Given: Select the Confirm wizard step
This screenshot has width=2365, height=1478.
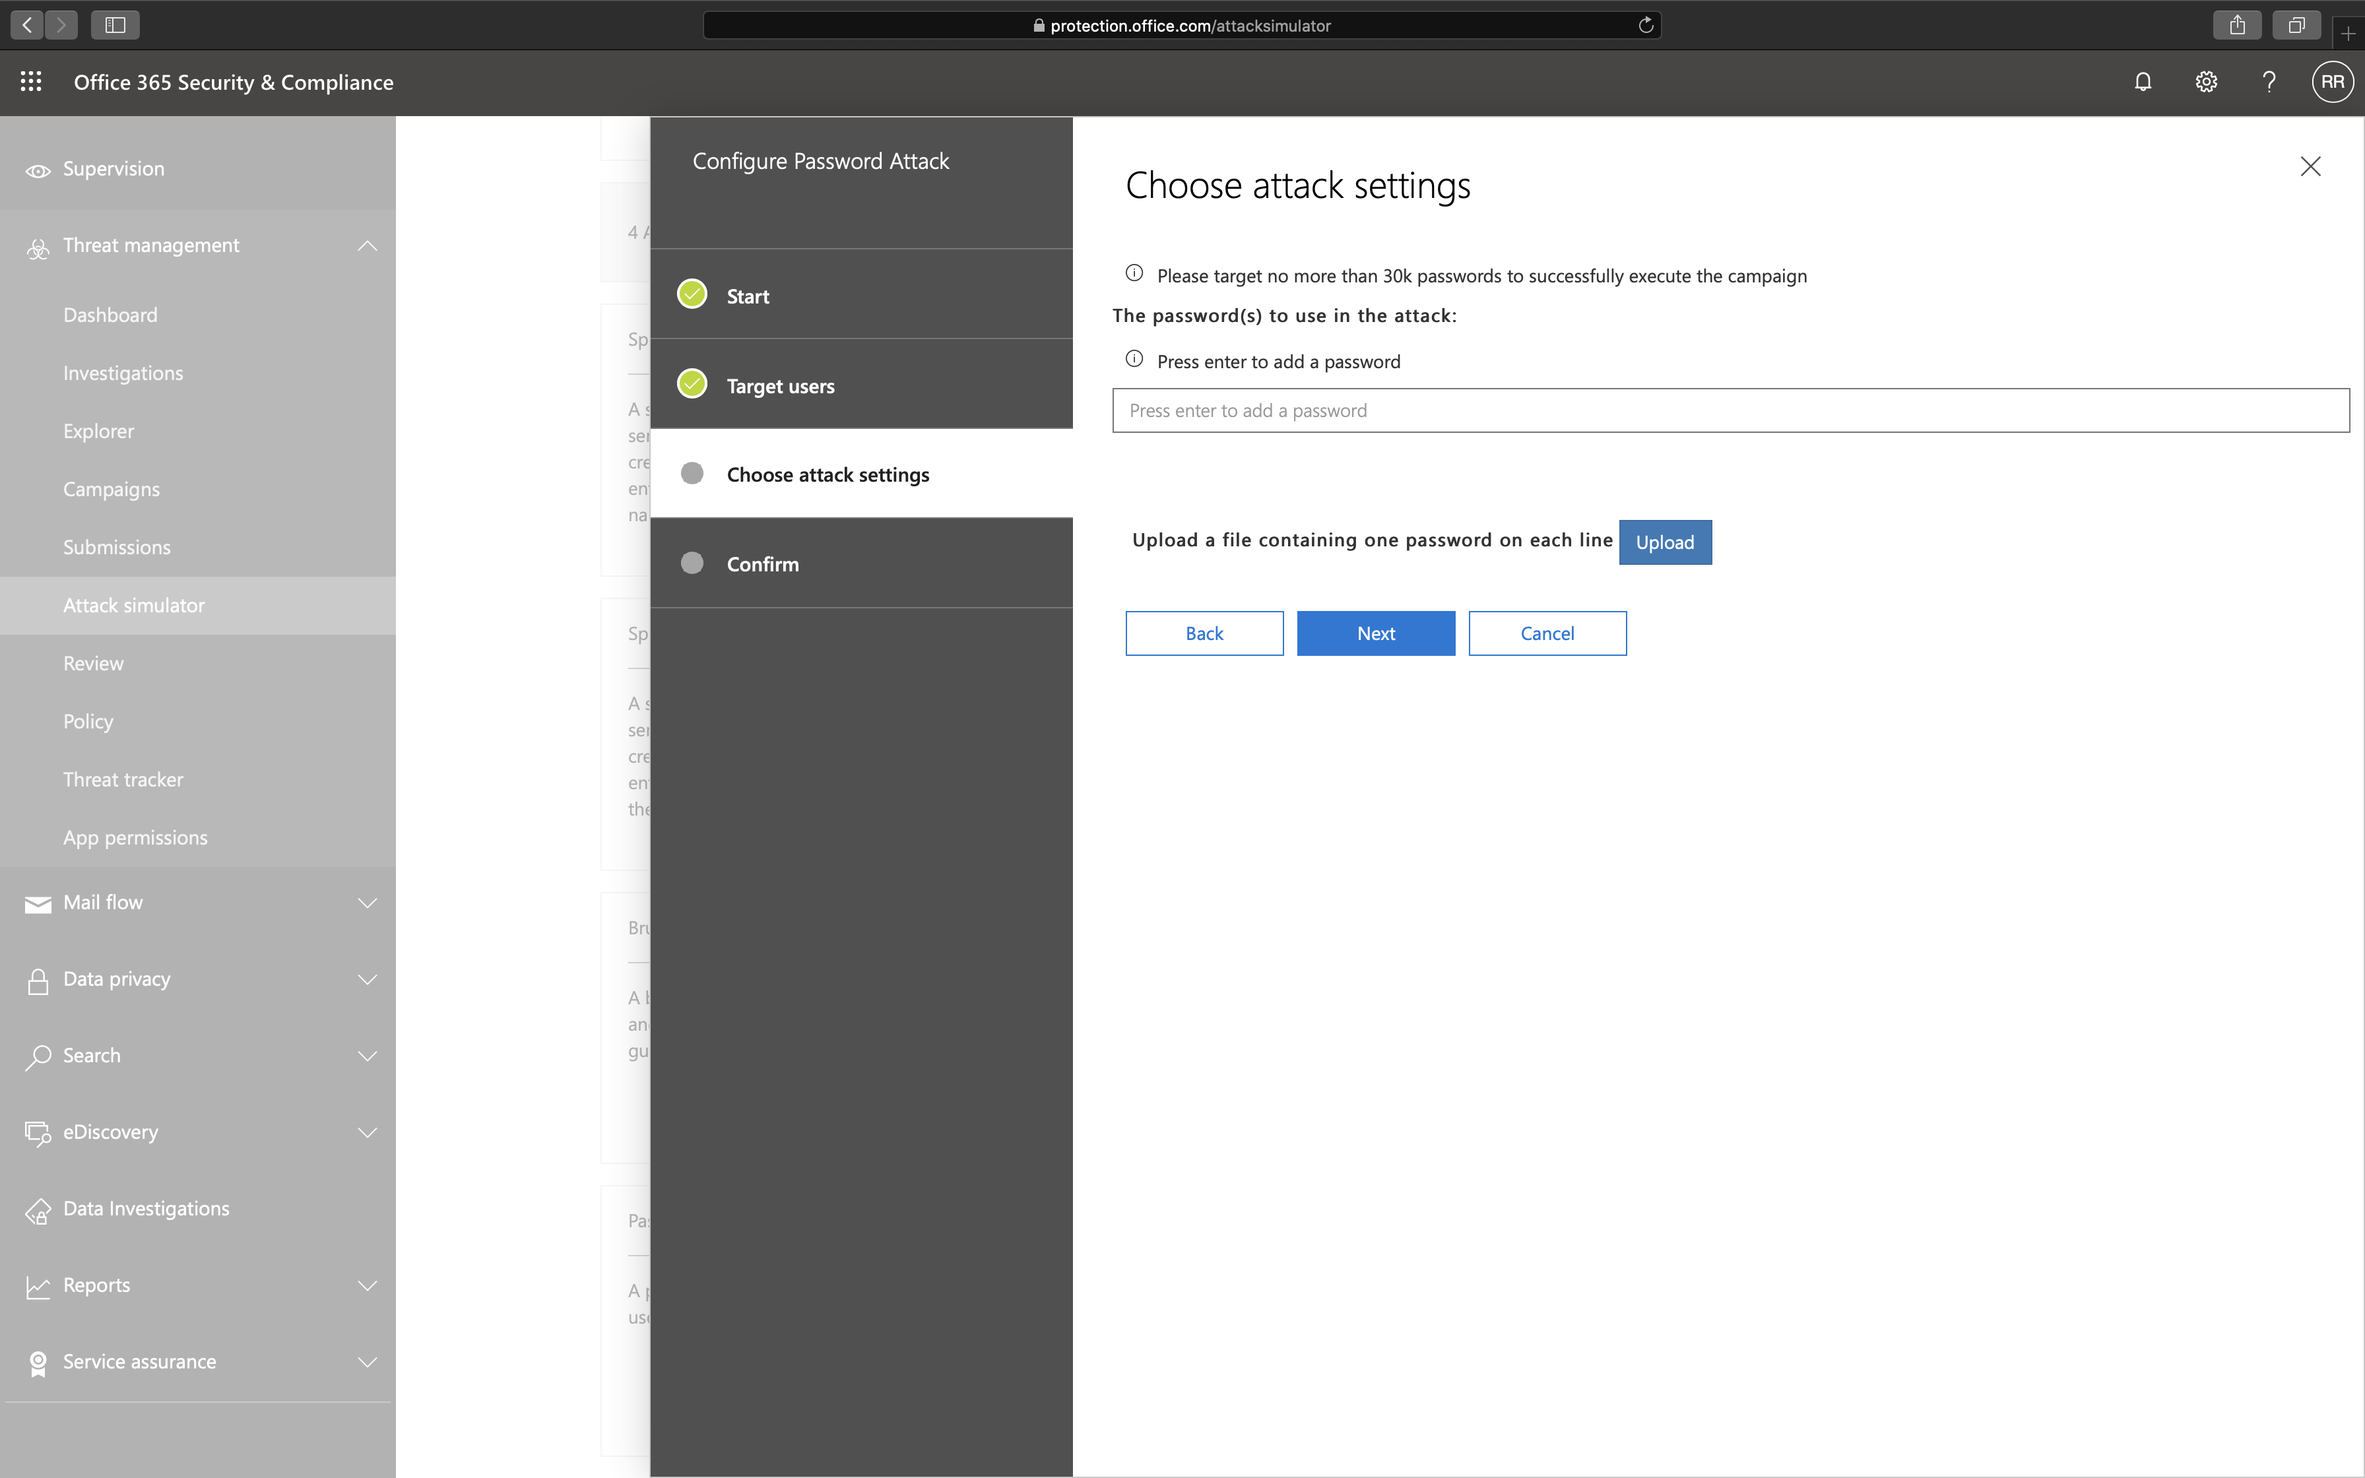Looking at the screenshot, I should click(x=762, y=564).
